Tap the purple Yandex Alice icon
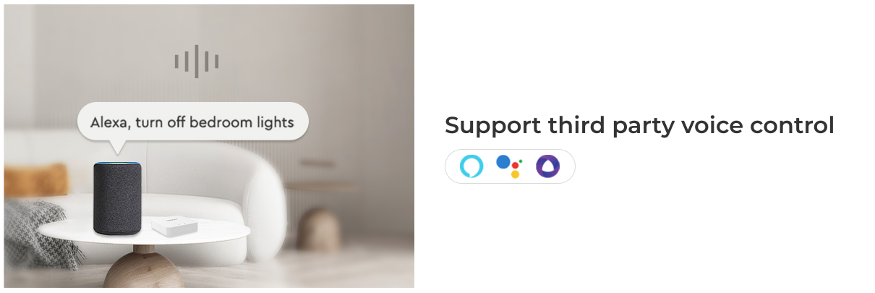The height and width of the screenshot is (293, 875). [x=547, y=166]
